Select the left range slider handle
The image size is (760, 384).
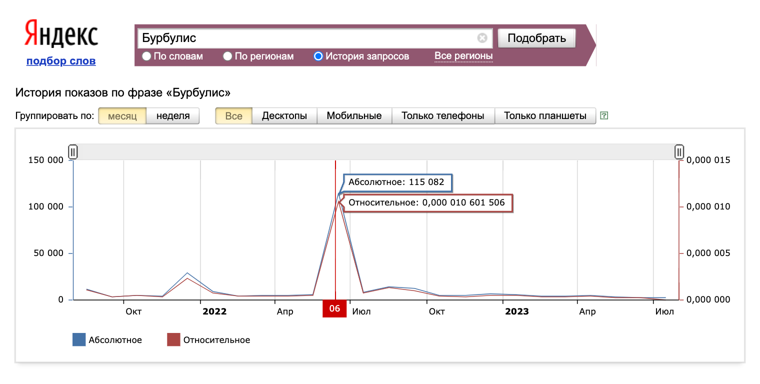tap(72, 151)
